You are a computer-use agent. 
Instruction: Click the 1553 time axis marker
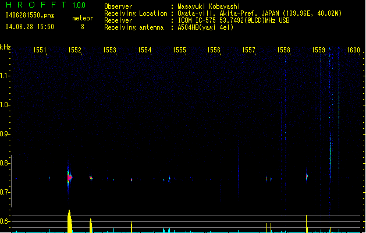tap(109, 50)
